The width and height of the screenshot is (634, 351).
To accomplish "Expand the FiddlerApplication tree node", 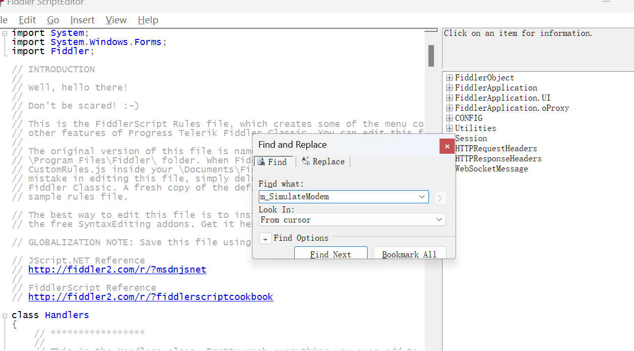I will pyautogui.click(x=449, y=88).
